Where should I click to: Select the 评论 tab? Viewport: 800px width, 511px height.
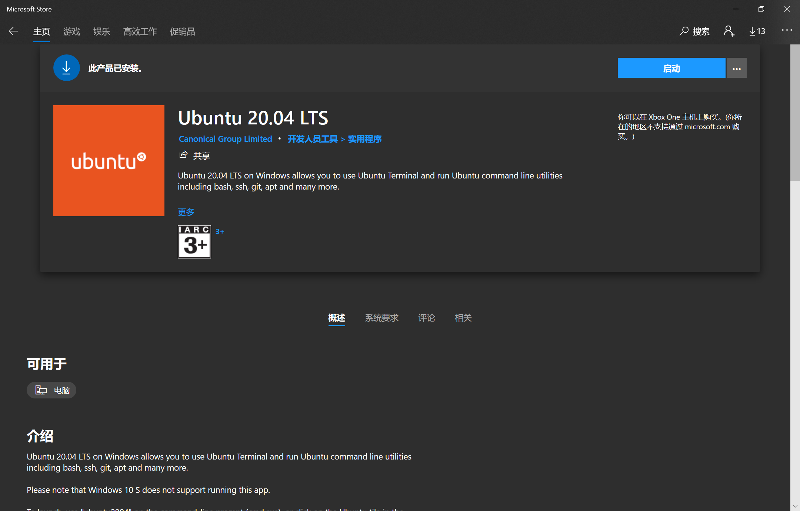point(426,318)
